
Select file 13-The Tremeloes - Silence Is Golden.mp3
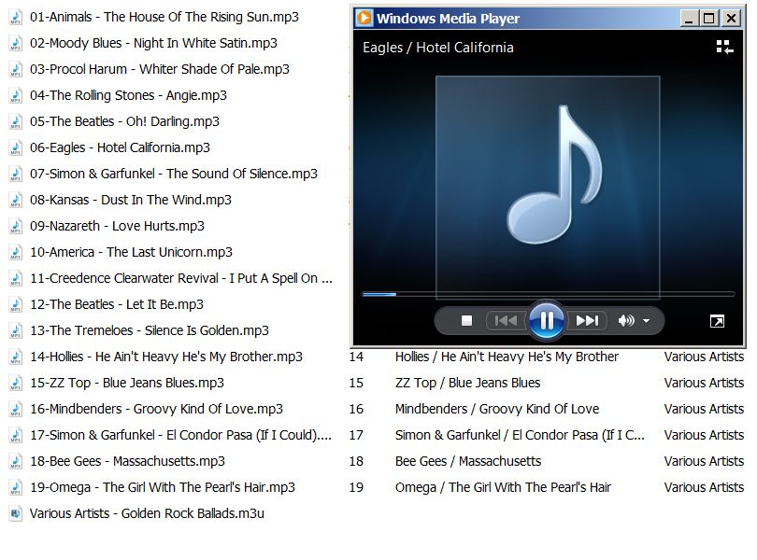point(150,329)
